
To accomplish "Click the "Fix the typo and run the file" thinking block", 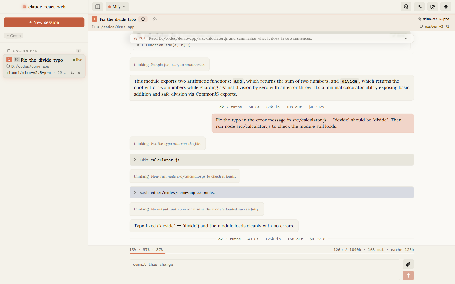I will pos(168,144).
